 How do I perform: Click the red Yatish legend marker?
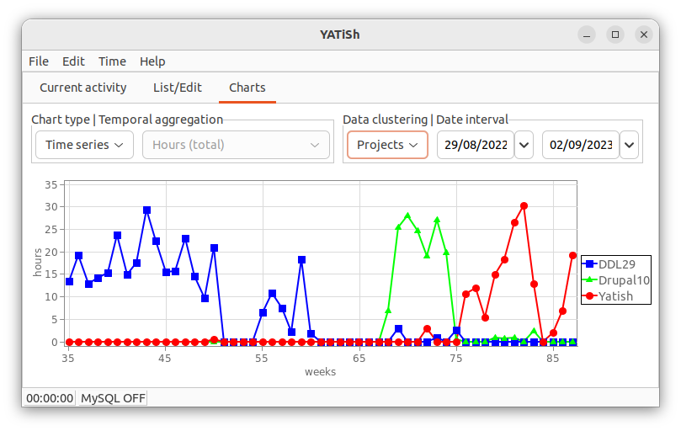click(x=589, y=295)
